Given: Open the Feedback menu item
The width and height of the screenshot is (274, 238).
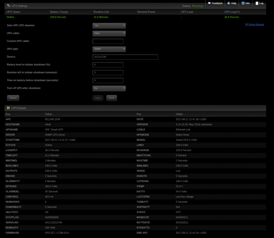Looking at the screenshot, I should pos(215,3).
